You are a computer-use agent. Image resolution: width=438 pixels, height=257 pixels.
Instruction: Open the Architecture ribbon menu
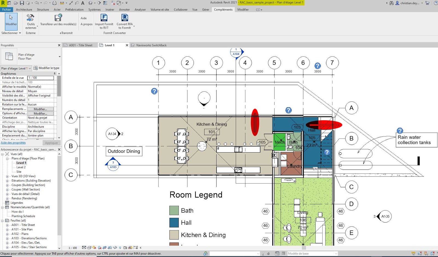[24, 9]
